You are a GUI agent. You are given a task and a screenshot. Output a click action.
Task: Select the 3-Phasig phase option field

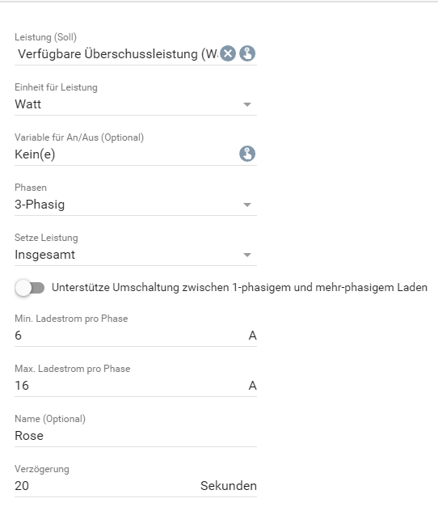tap(136, 205)
